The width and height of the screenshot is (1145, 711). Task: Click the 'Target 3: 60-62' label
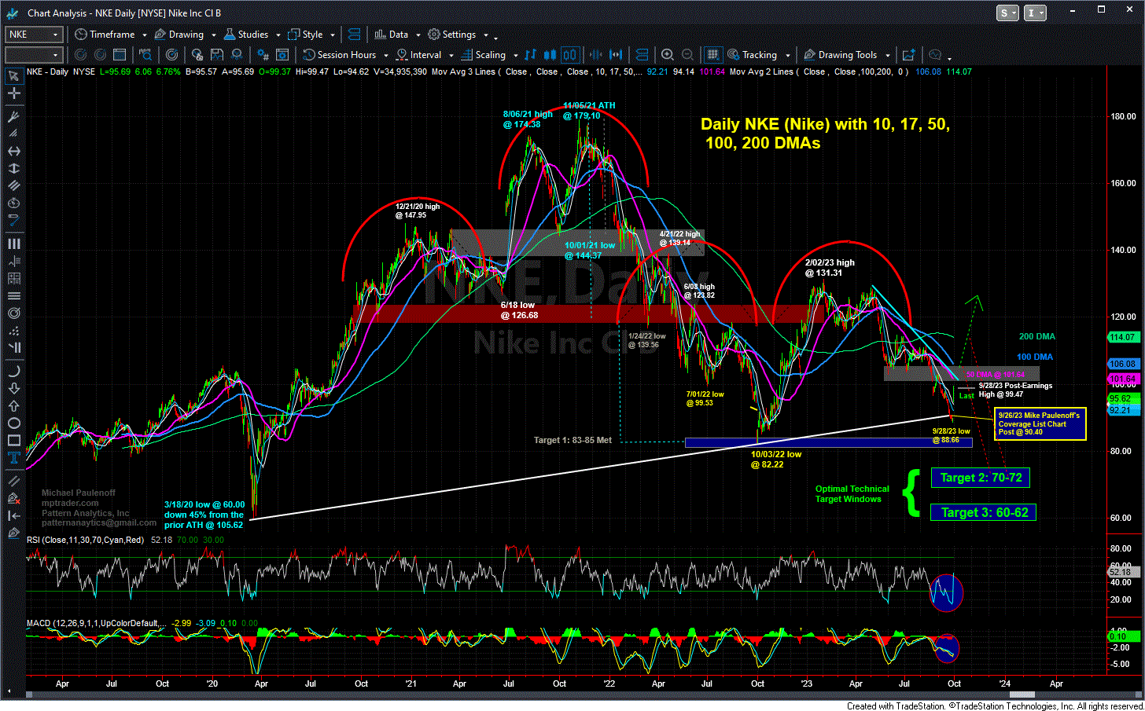[x=984, y=512]
